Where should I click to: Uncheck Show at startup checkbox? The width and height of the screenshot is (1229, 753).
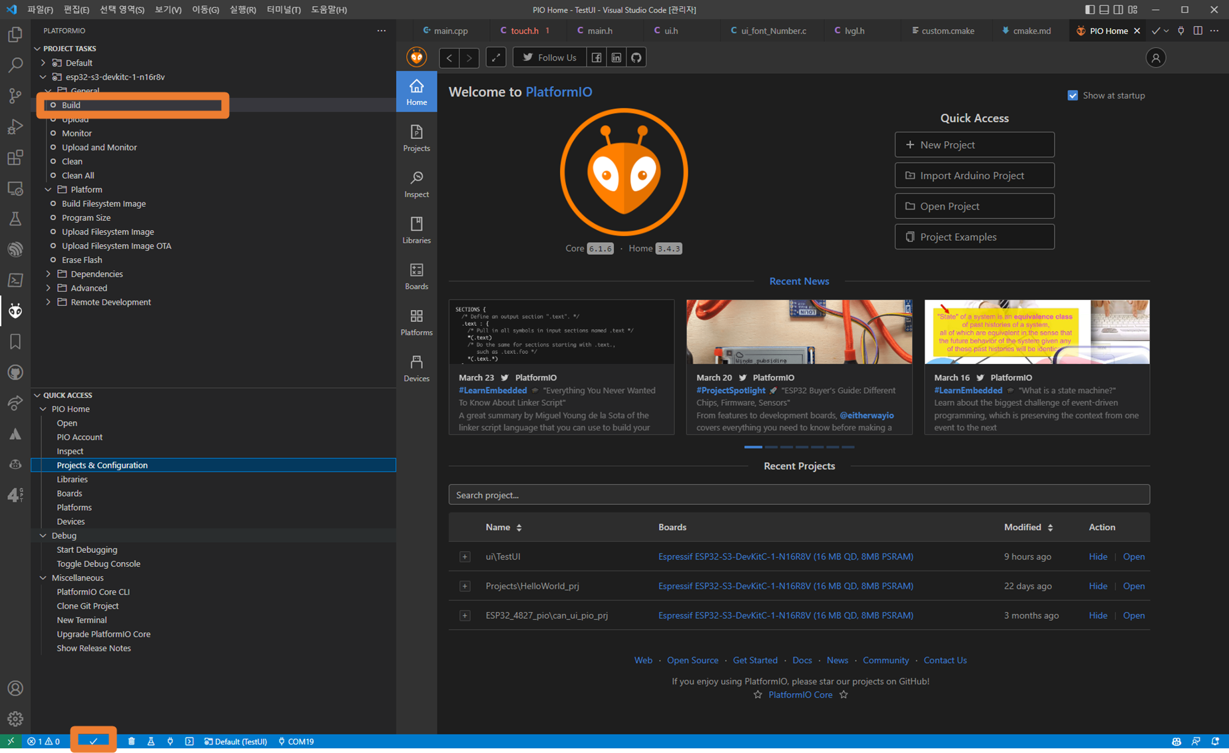pos(1073,96)
